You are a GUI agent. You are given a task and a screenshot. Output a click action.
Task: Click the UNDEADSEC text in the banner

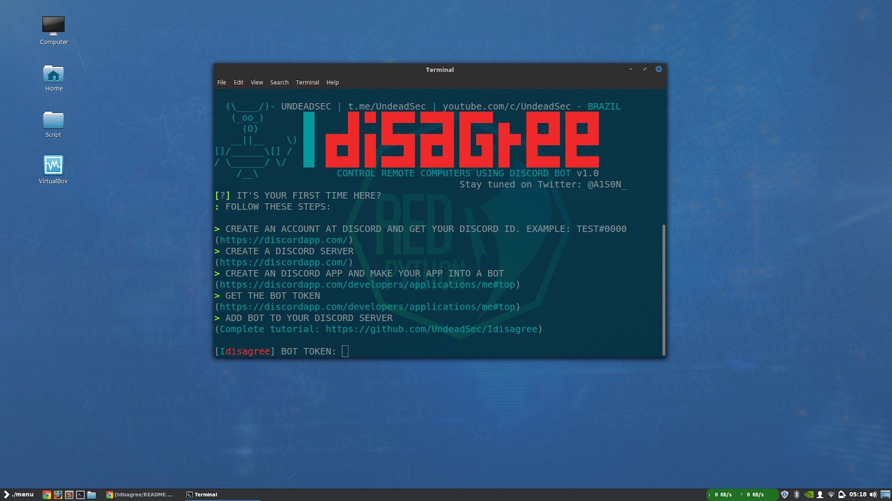click(306, 106)
